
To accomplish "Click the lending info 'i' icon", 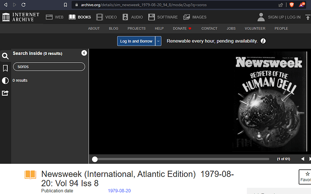I will point(263,41).
